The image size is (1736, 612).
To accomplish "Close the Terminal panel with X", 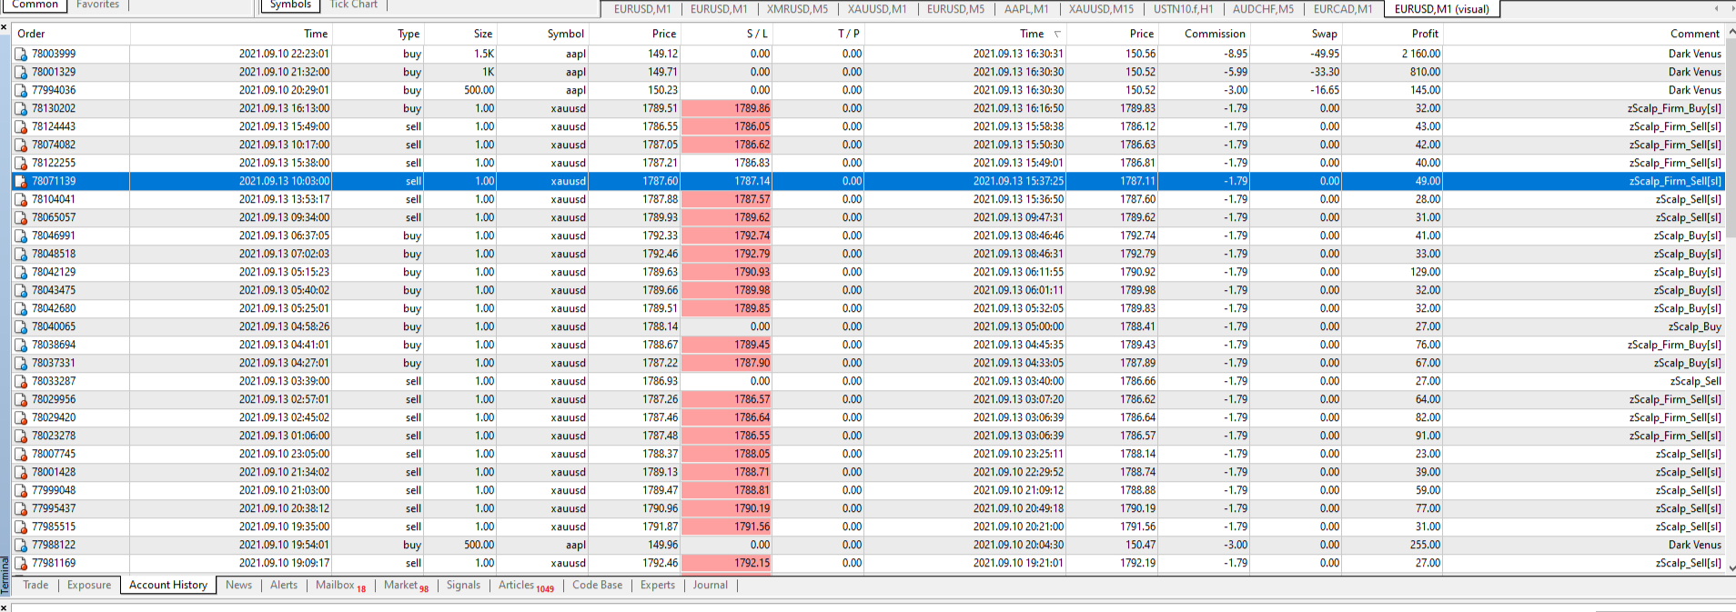I will [x=4, y=27].
